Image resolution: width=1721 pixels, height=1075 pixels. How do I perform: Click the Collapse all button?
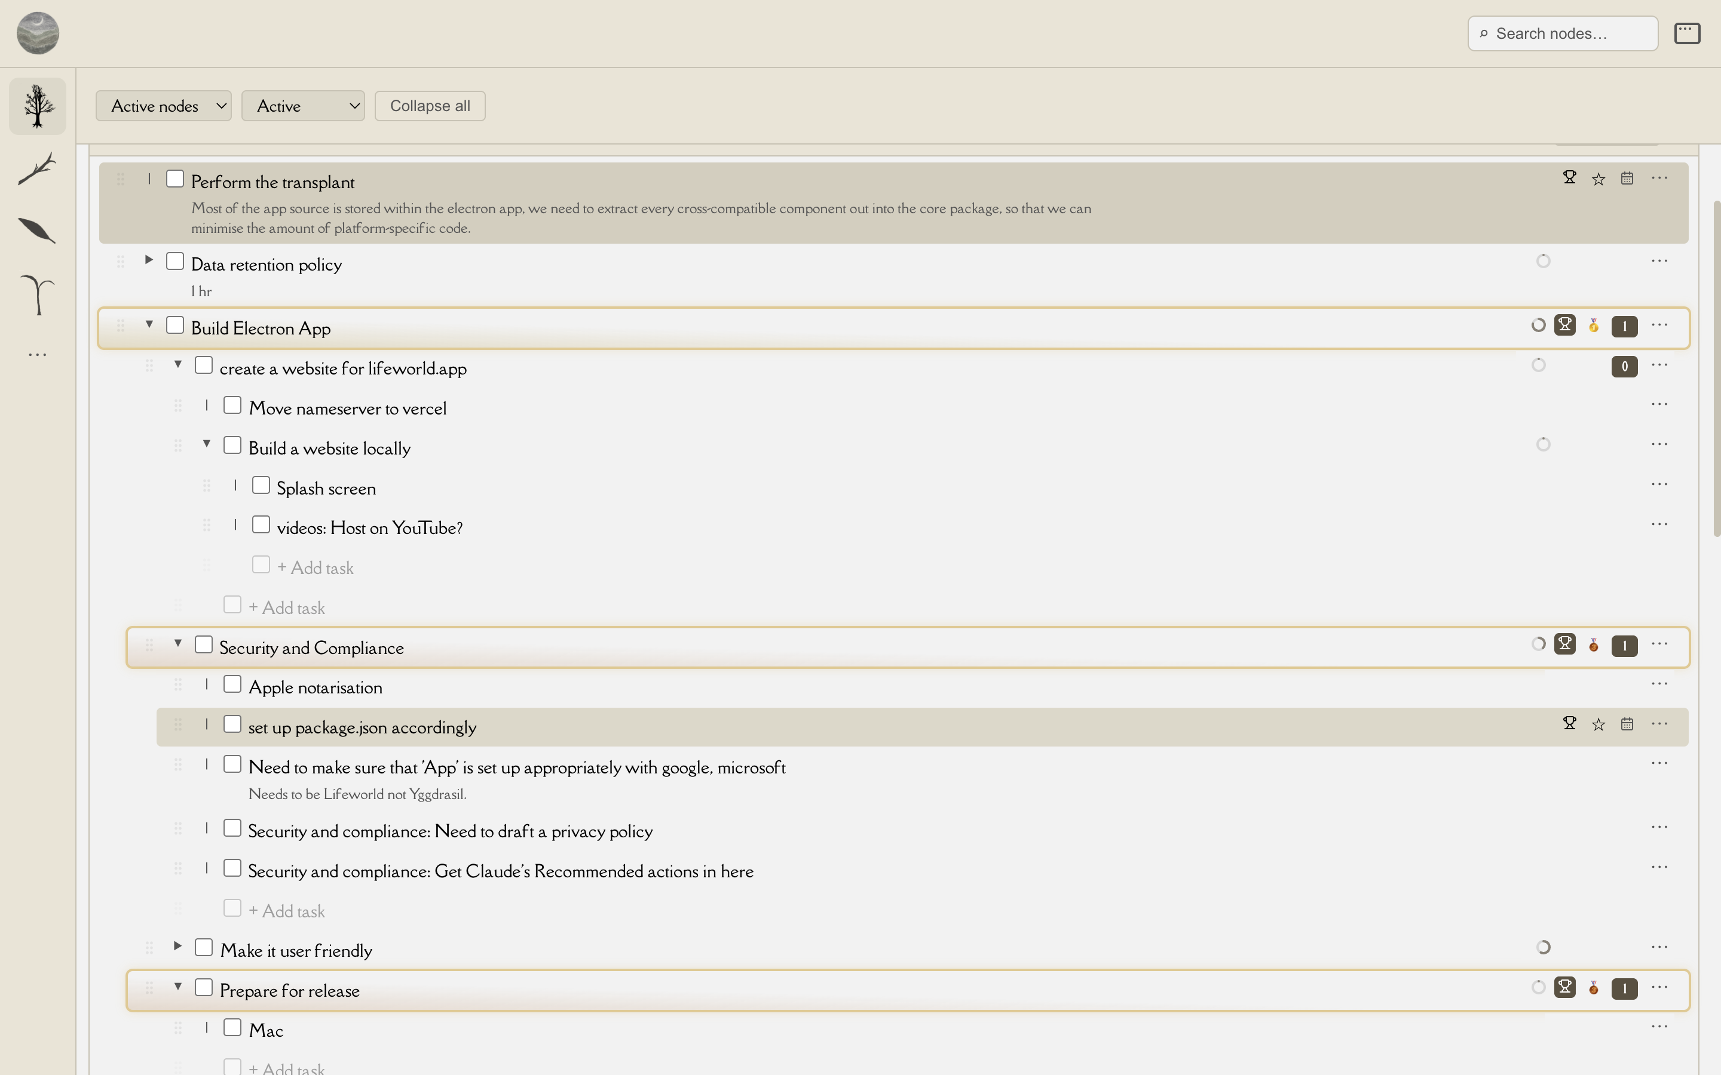click(x=430, y=106)
